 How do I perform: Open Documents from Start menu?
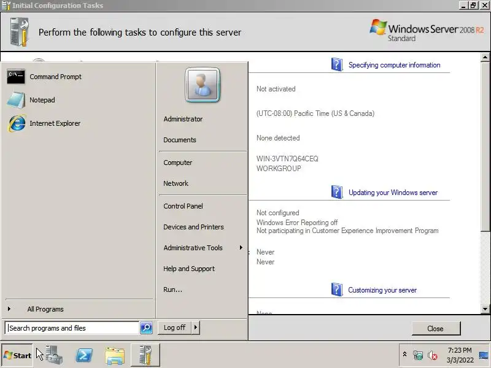point(180,140)
